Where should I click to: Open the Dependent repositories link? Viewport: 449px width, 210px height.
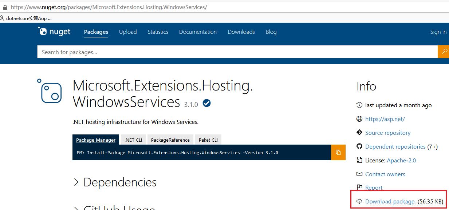(395, 146)
